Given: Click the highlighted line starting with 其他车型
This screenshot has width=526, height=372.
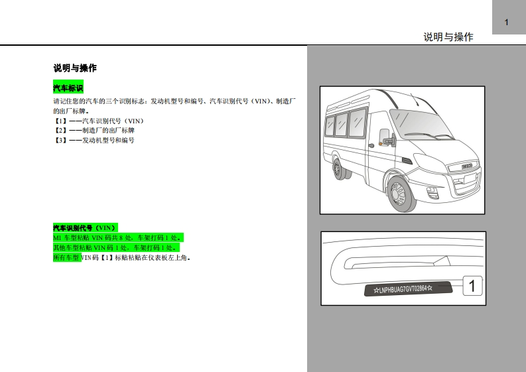Looking at the screenshot, I should pos(116,247).
